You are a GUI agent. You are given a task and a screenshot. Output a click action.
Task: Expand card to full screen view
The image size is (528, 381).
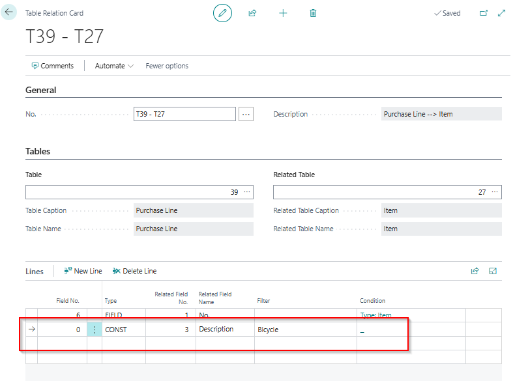pyautogui.click(x=502, y=13)
